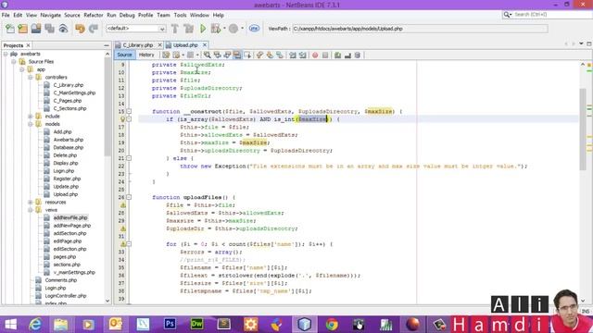Toggle Bookmark icon in editor toolbar

(x=280, y=55)
